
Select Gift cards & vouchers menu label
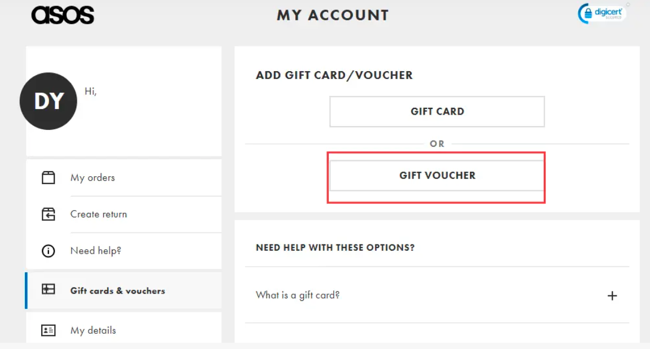[x=117, y=291]
